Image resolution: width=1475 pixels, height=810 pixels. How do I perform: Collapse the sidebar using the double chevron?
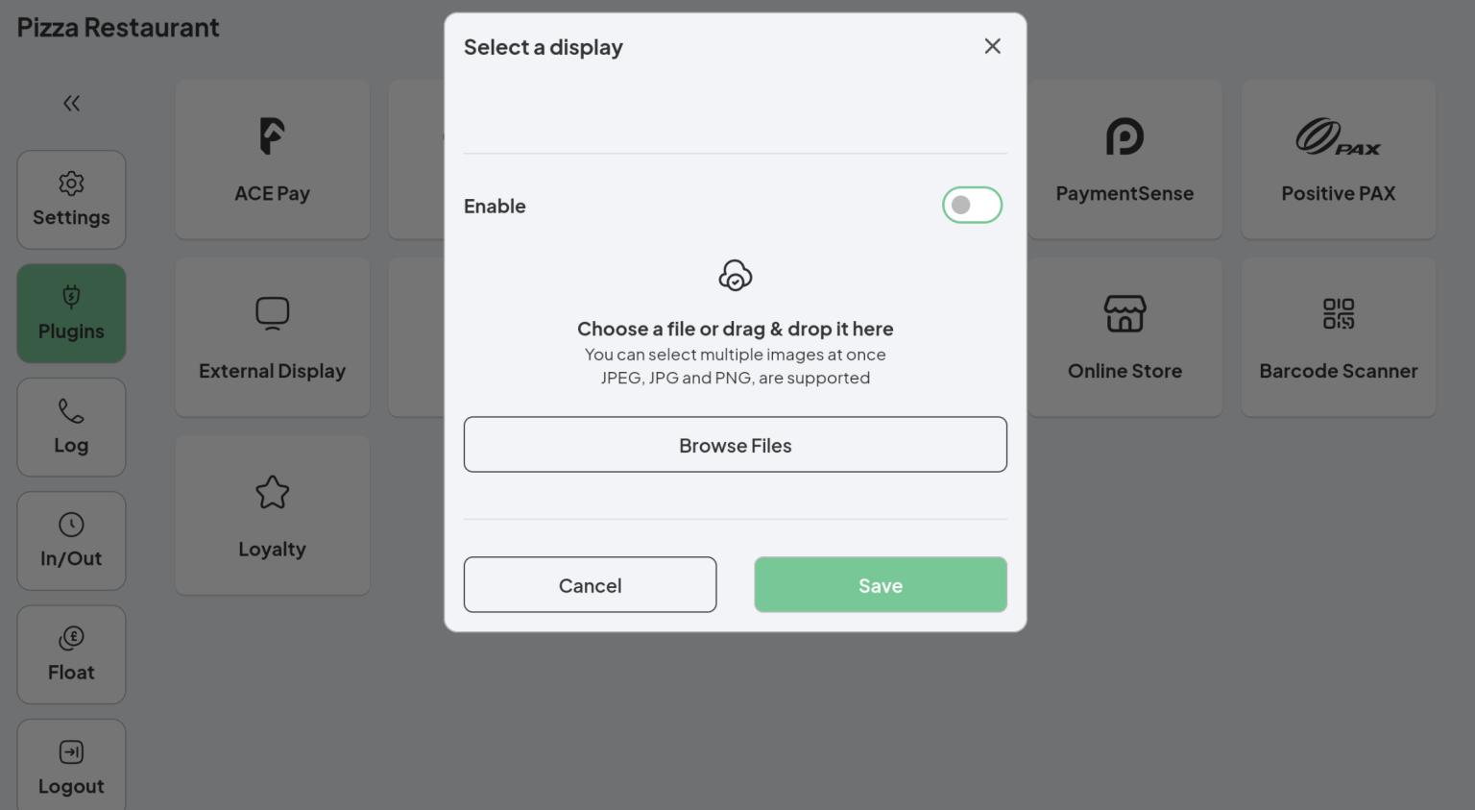pyautogui.click(x=71, y=103)
